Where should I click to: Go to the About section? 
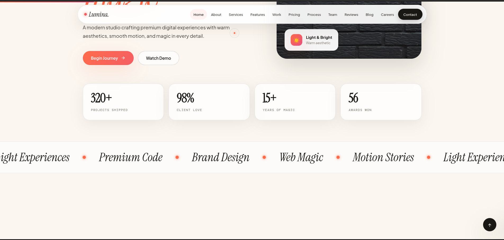[216, 15]
